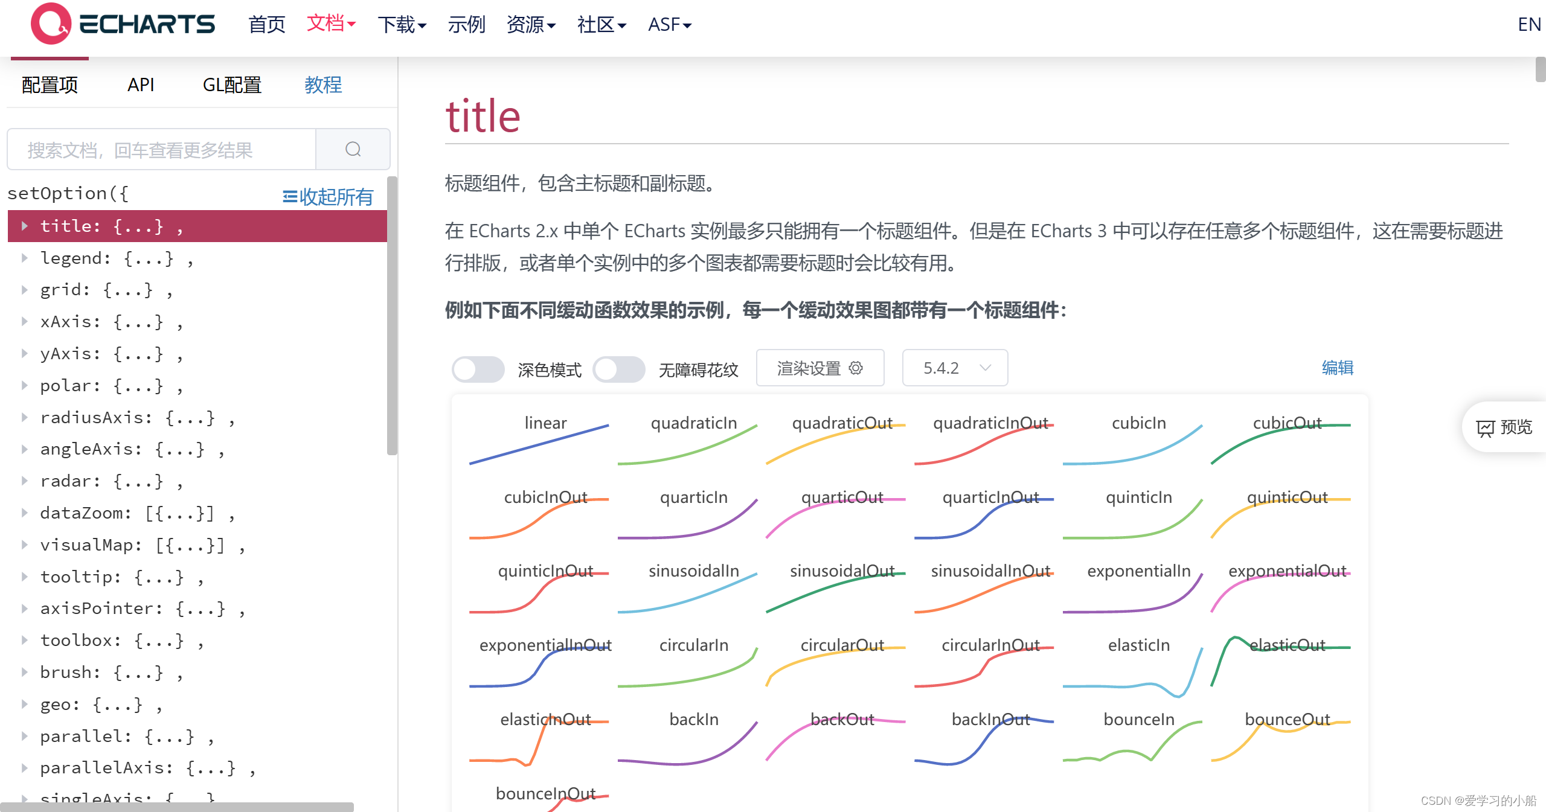The width and height of the screenshot is (1546, 812).
Task: Click the cubicOut easing chart
Action: coord(1281,440)
